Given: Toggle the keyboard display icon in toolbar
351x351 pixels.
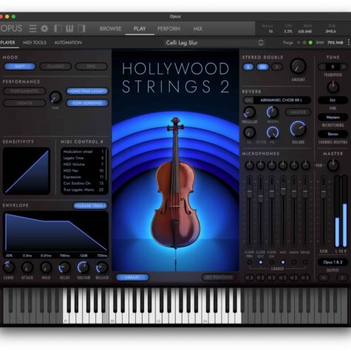Looking at the screenshot, I should (69, 29).
